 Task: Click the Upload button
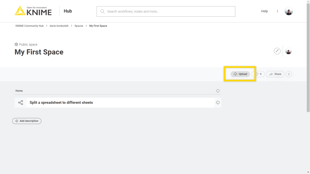(240, 74)
